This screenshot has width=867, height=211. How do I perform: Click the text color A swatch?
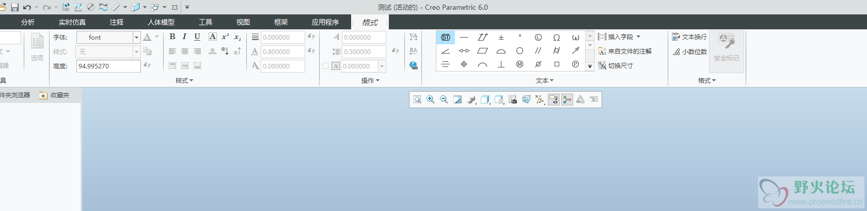point(148,37)
